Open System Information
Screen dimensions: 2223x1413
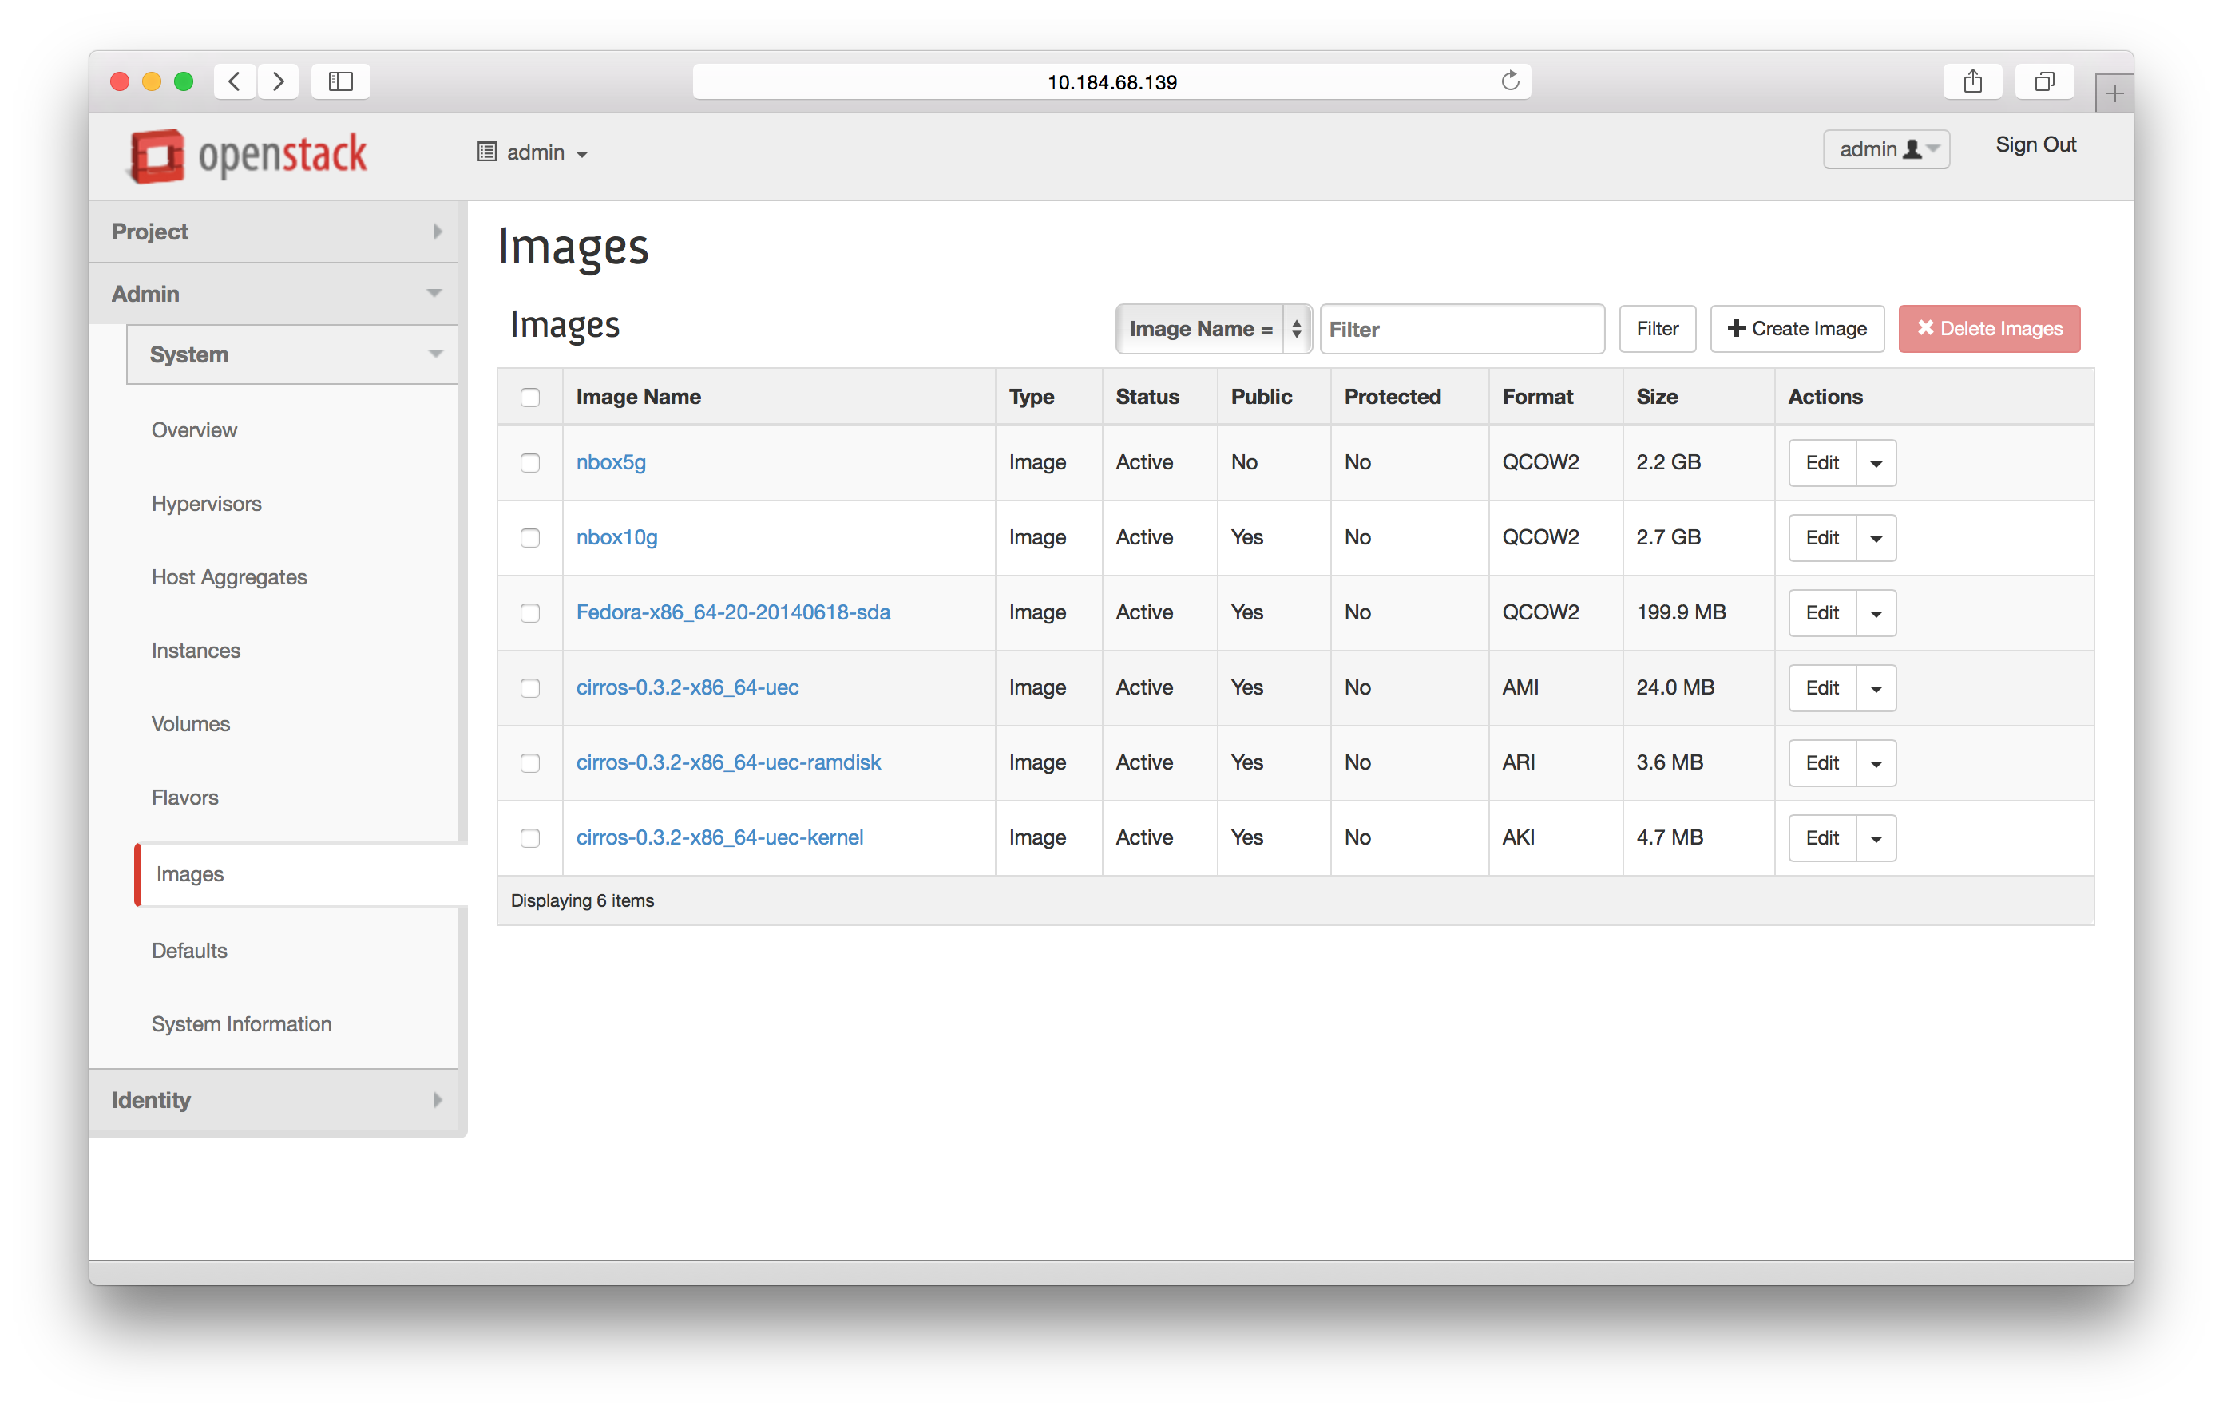pos(241,1023)
